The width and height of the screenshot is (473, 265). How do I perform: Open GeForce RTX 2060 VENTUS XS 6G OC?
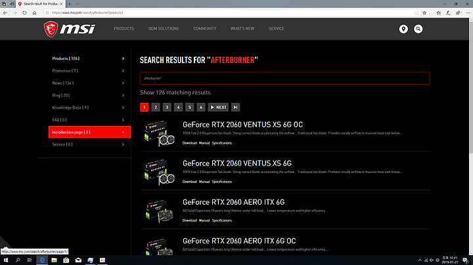pyautogui.click(x=242, y=125)
